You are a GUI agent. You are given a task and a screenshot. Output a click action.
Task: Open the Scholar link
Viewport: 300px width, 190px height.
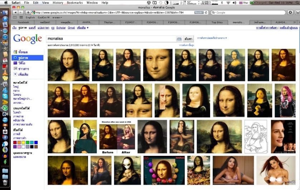pyautogui.click(x=61, y=28)
